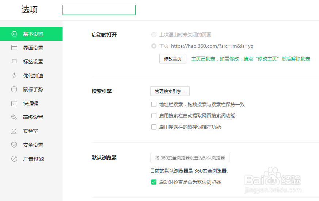Select 快捷键 settings

pos(31,103)
